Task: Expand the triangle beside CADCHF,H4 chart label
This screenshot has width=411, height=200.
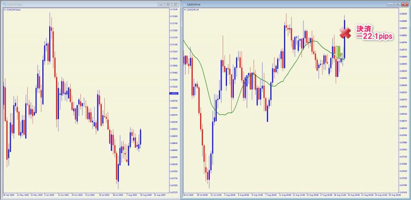Action: [x=185, y=10]
